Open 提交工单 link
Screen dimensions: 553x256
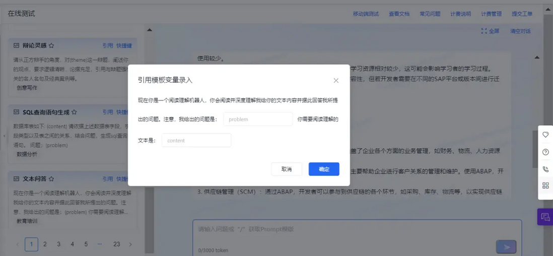click(x=522, y=14)
